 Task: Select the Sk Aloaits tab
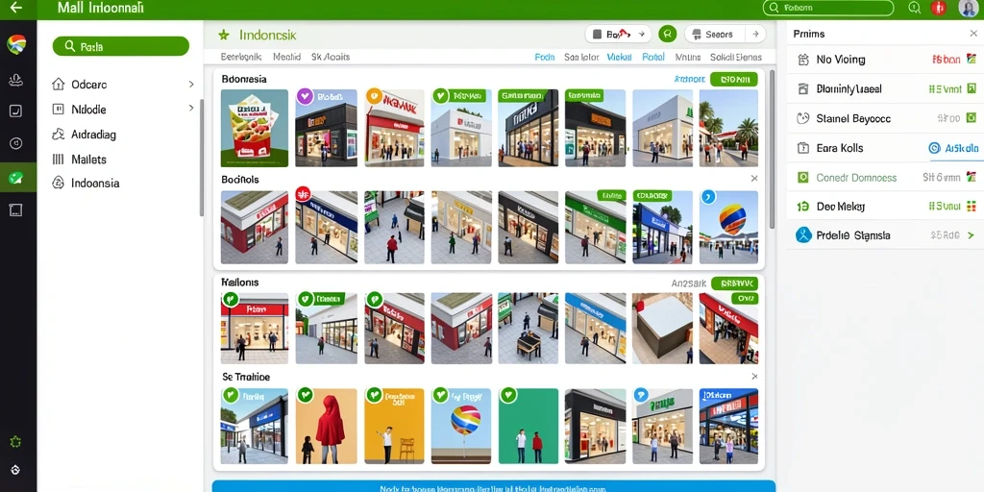(x=331, y=57)
